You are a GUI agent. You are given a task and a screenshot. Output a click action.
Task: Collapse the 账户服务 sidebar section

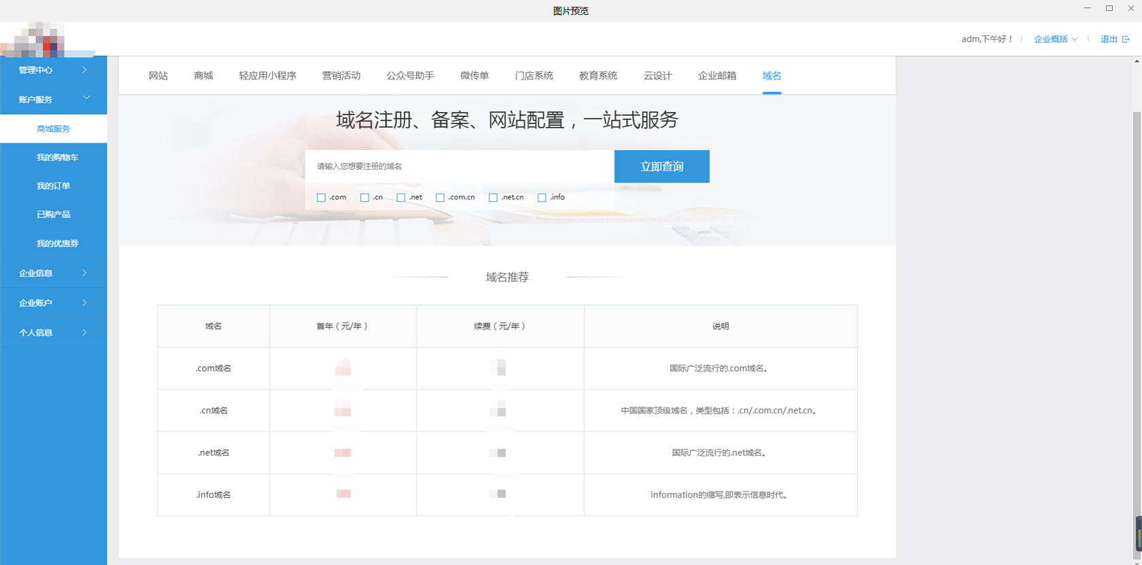53,99
